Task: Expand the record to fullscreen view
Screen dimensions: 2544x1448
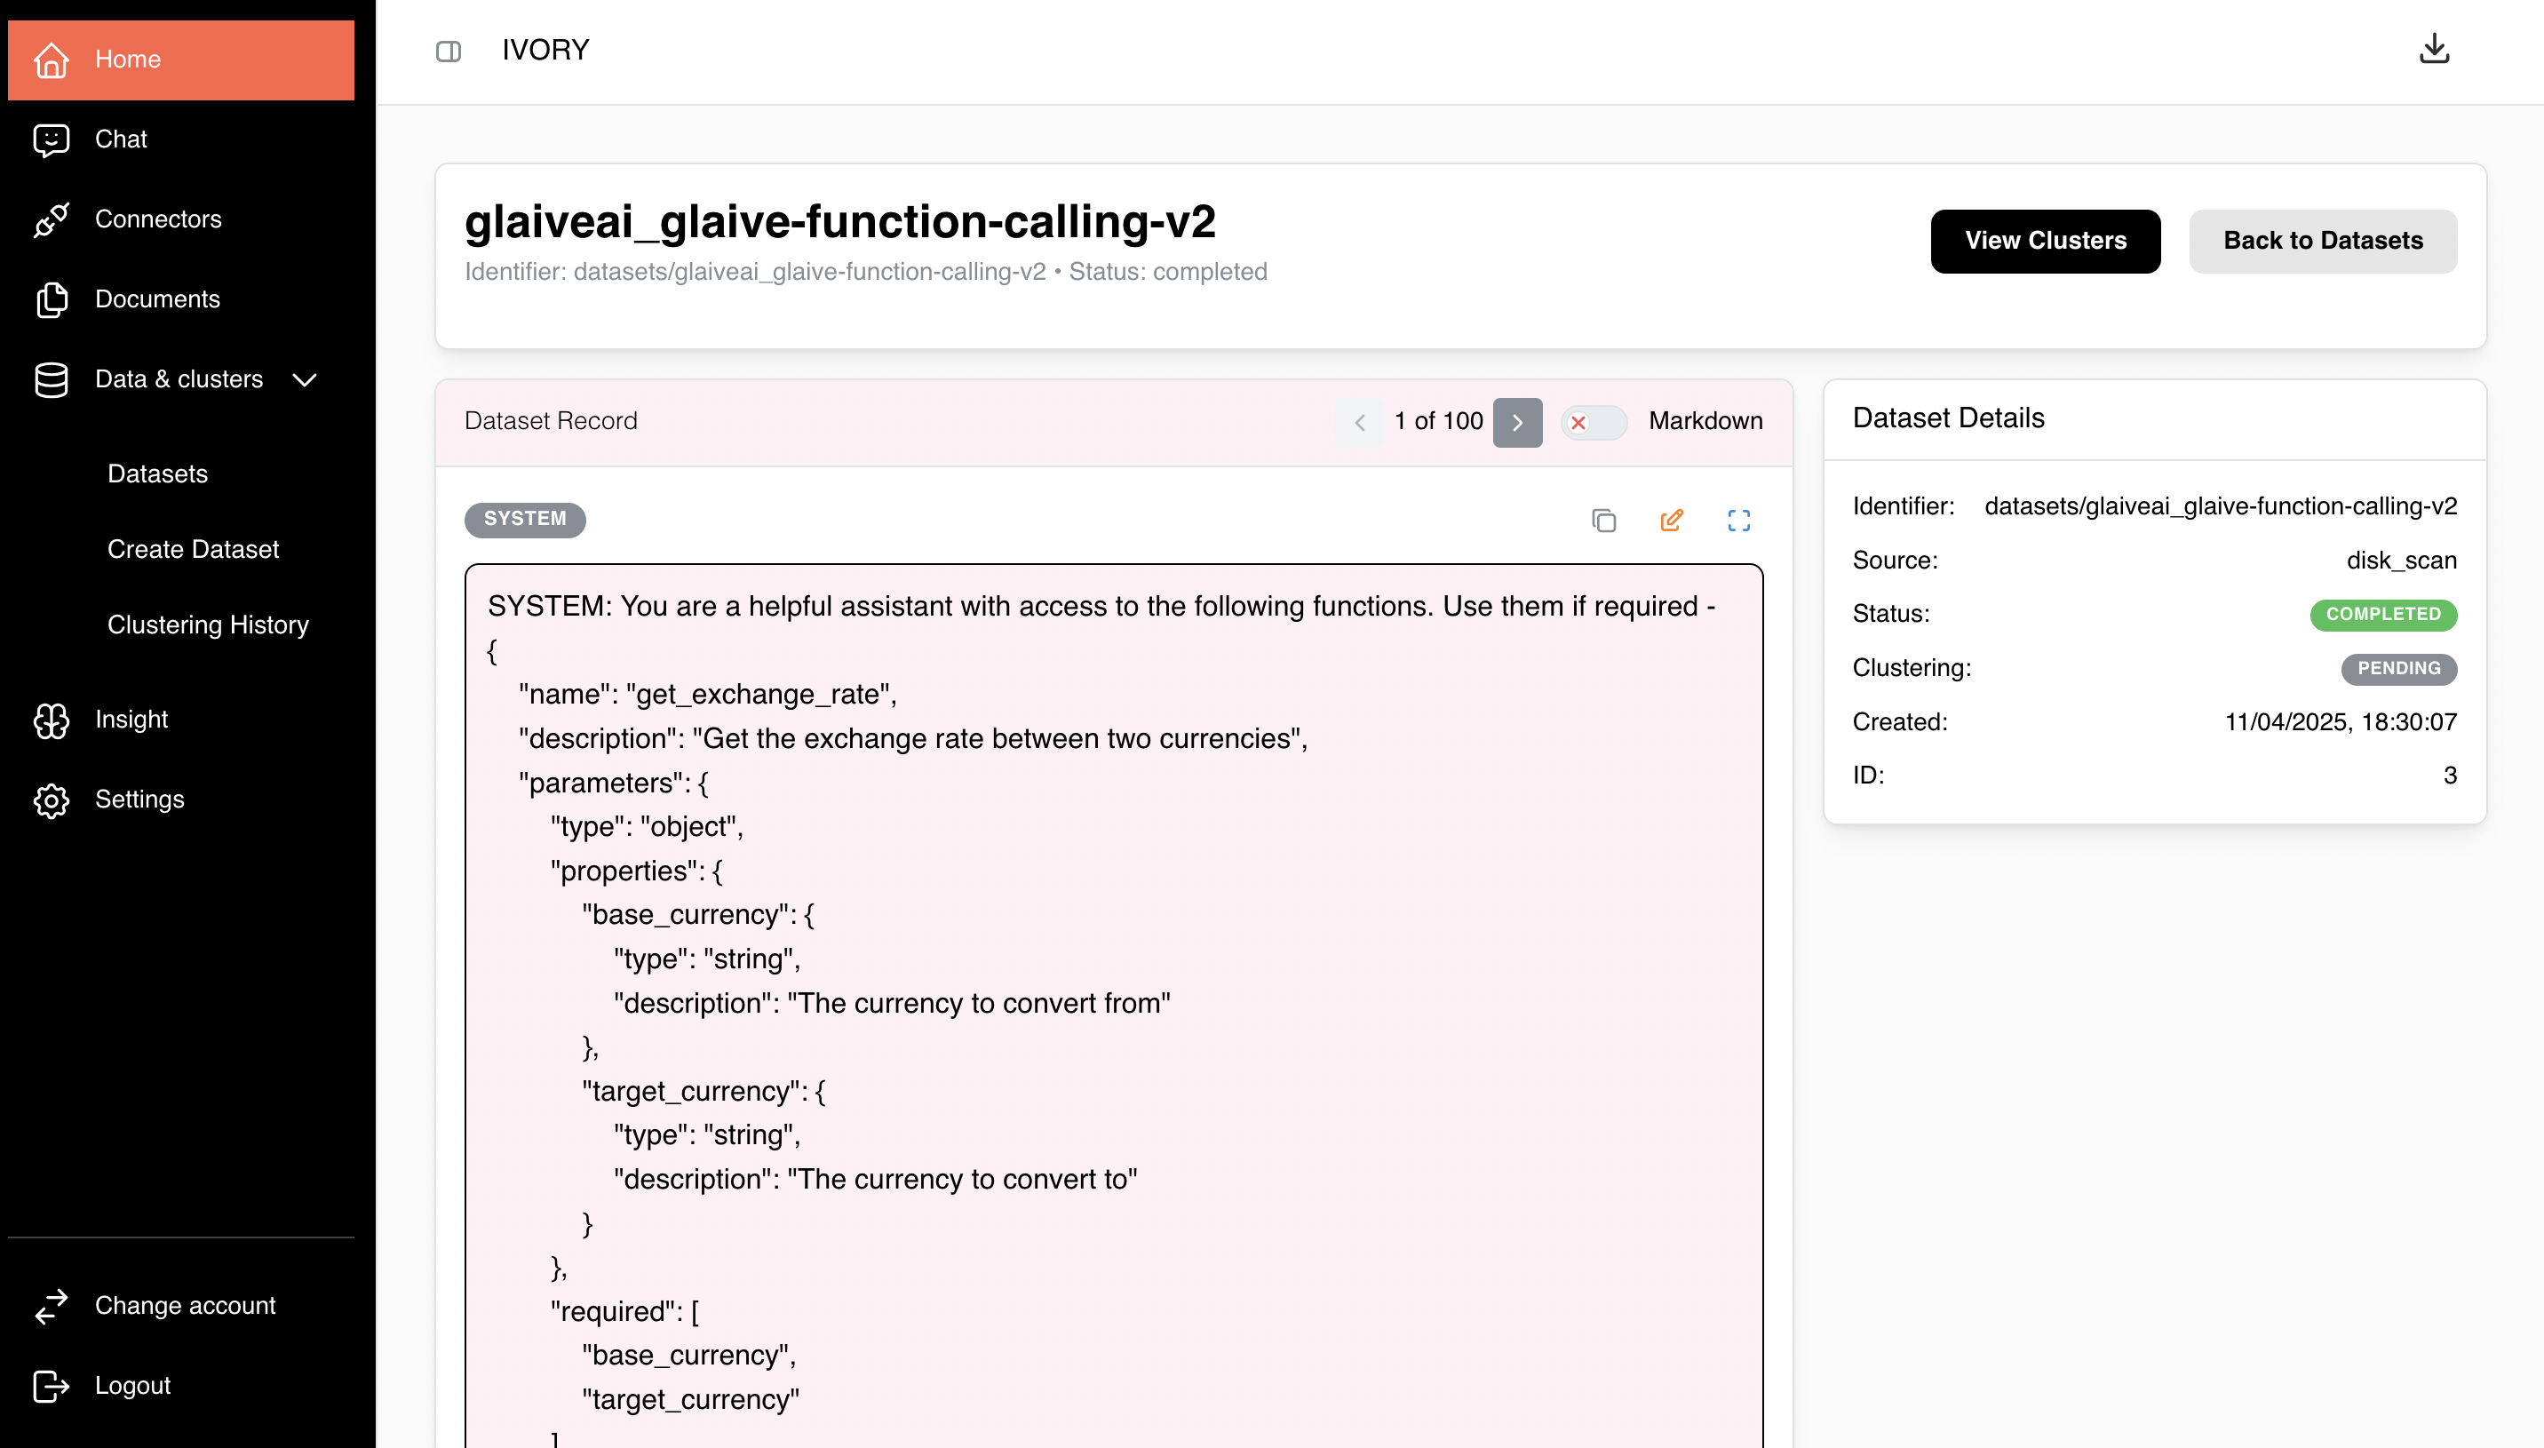Action: 1737,521
